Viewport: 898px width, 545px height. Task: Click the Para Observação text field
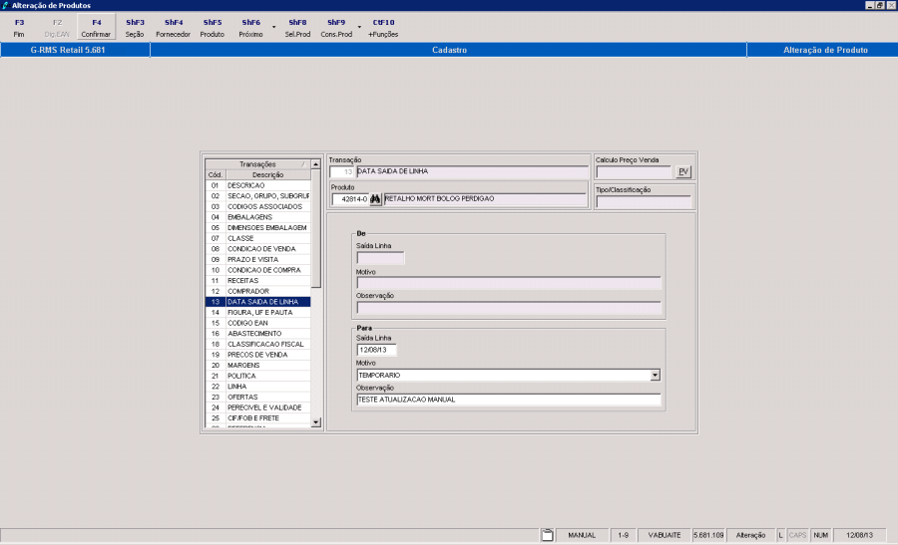point(509,400)
